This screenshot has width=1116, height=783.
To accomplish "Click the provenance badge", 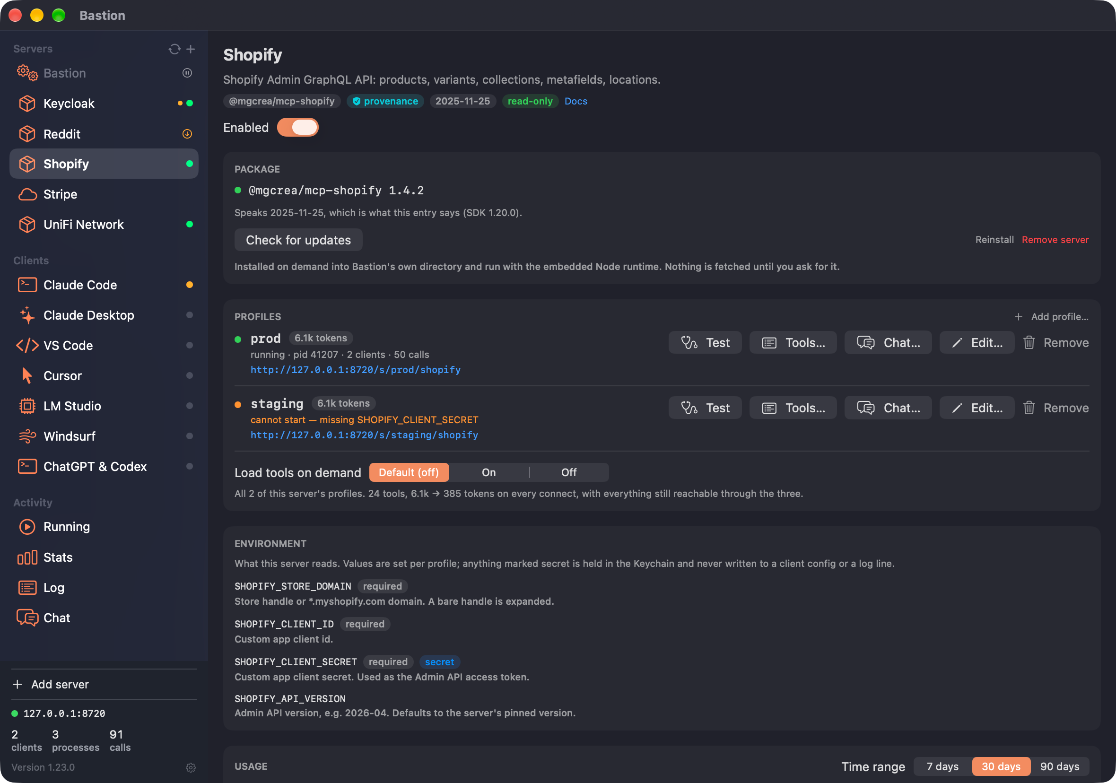I will click(385, 101).
